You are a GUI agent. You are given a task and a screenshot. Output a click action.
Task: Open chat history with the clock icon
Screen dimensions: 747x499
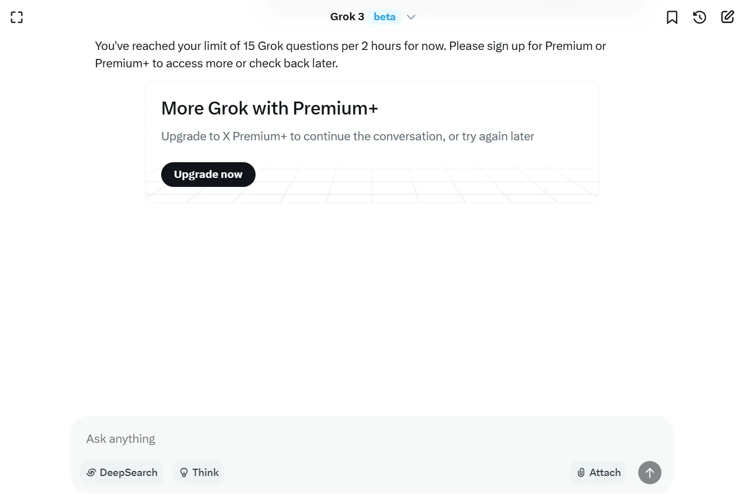pos(699,17)
